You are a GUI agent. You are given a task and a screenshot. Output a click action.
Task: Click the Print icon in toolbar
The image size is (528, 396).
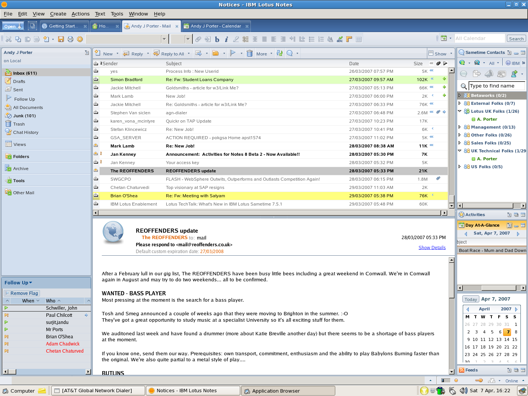coord(70,39)
